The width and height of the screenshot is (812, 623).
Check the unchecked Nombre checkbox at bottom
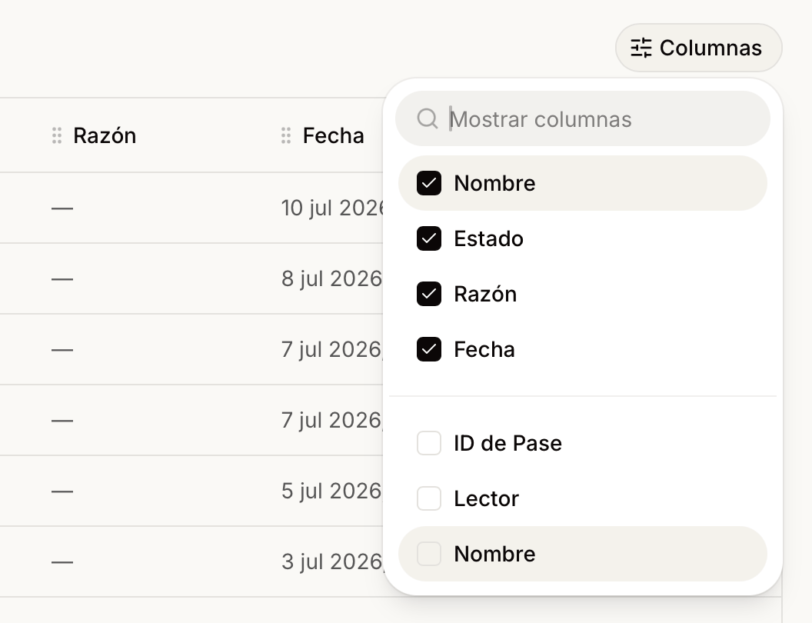pos(429,554)
